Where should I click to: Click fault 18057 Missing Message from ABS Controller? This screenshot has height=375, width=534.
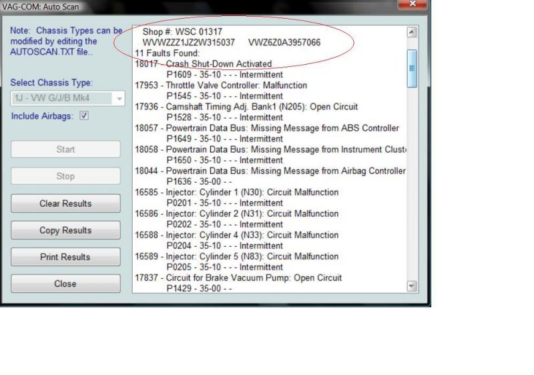click(267, 128)
